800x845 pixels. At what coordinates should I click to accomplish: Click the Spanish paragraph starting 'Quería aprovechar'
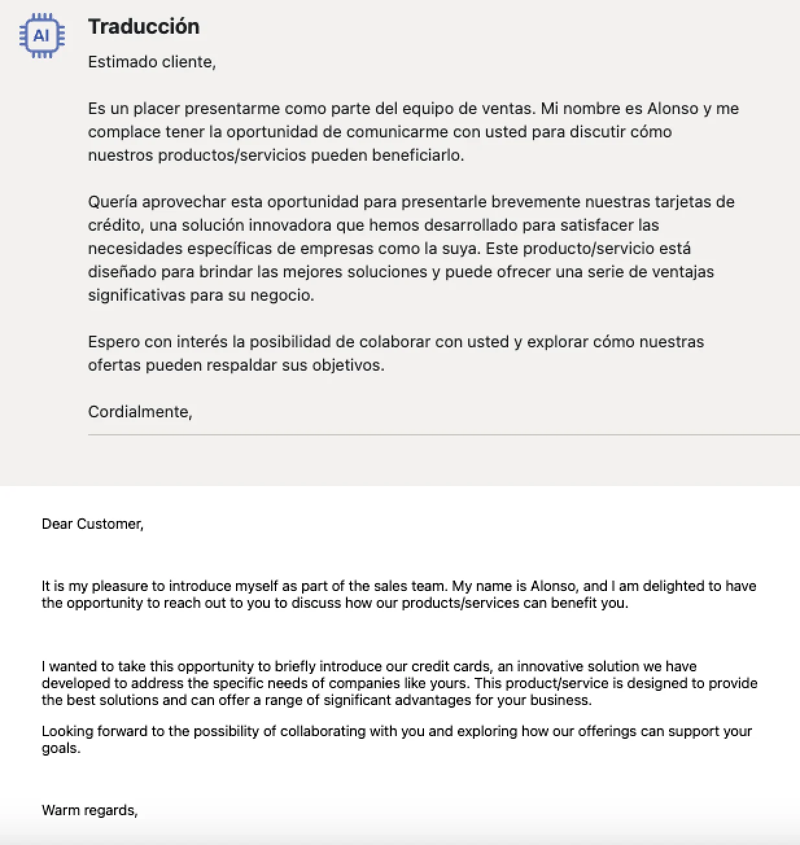coord(411,248)
